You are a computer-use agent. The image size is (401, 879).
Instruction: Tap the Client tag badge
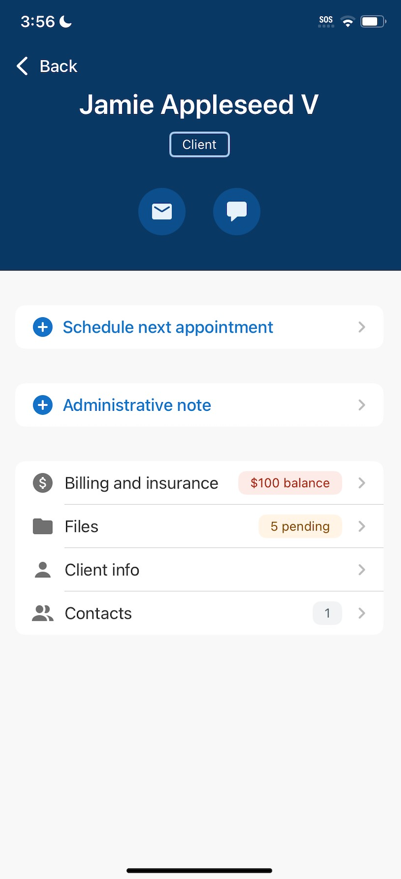pos(199,144)
